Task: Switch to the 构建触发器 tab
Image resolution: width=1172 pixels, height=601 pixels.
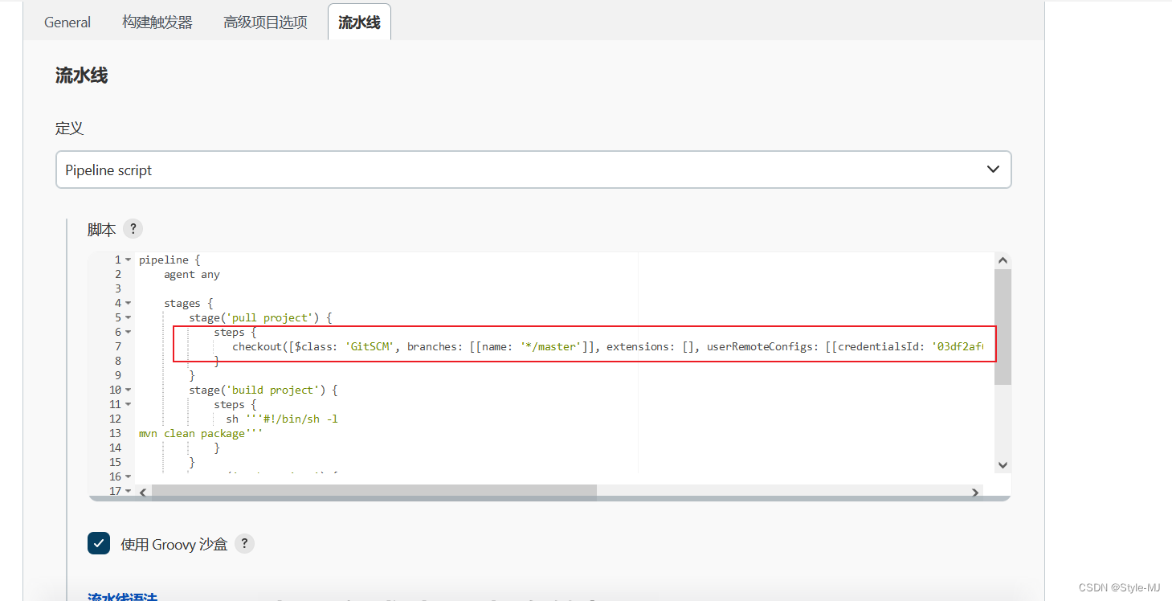Action: click(x=157, y=22)
